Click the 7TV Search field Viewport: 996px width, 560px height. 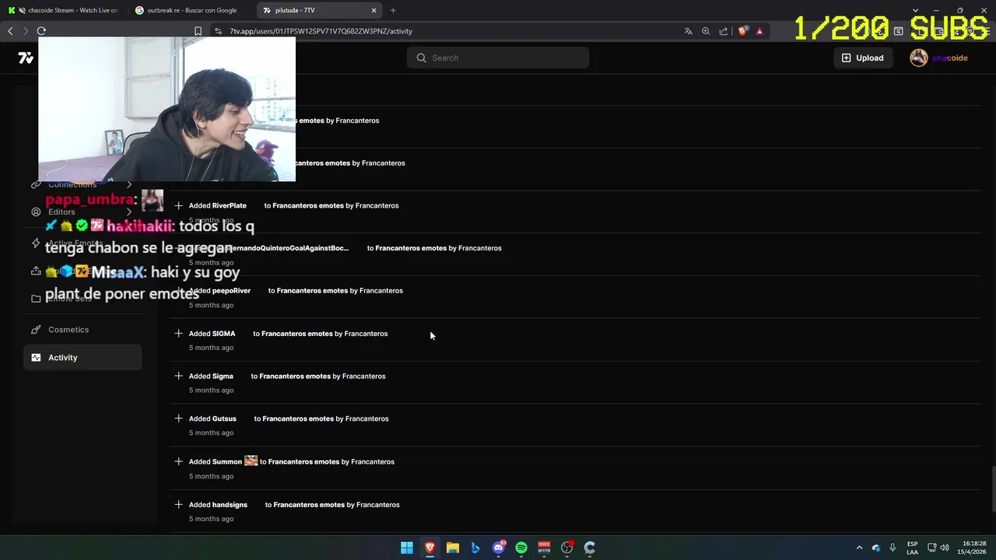[498, 58]
